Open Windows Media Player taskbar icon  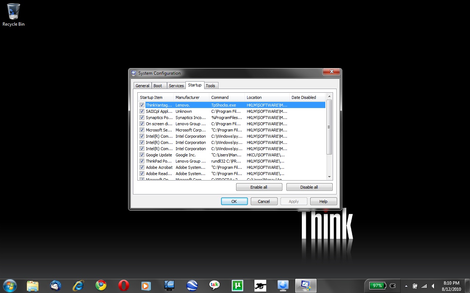coord(147,286)
